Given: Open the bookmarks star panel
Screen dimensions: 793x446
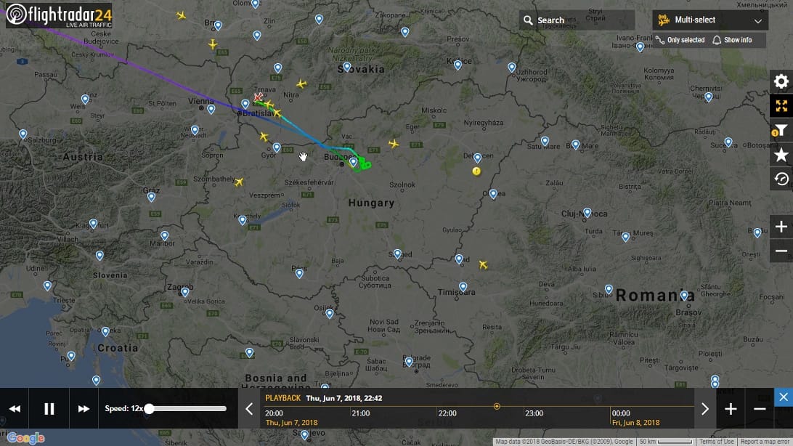Looking at the screenshot, I should 781,155.
